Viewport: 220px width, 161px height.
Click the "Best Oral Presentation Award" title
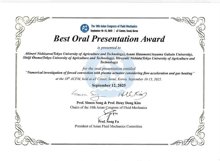point(109,39)
